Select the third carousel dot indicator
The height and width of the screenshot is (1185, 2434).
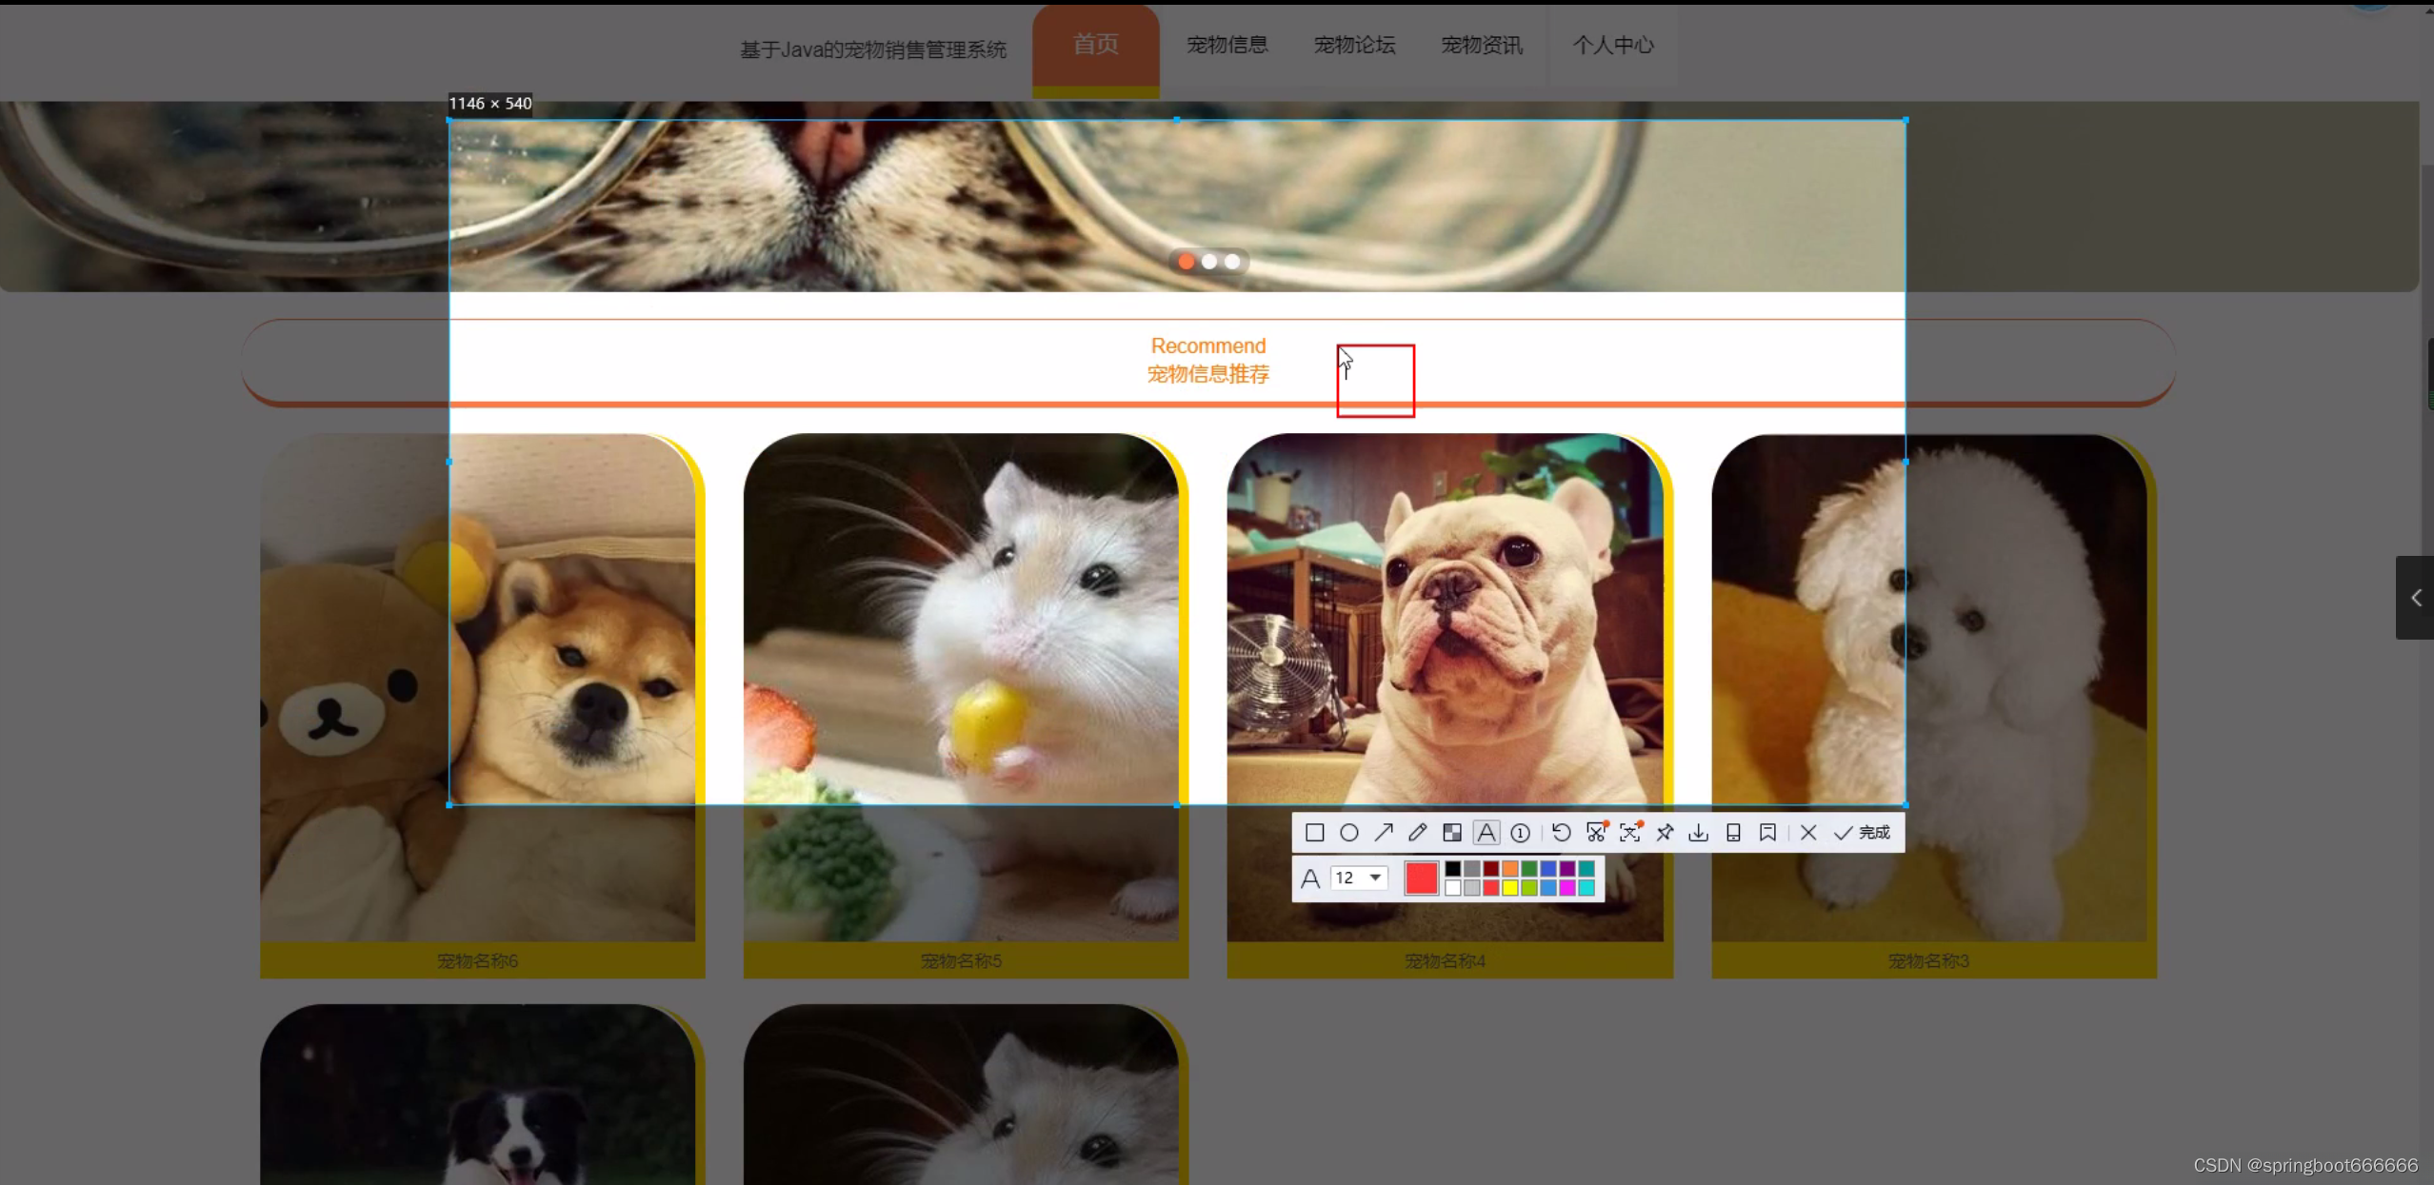(1232, 262)
